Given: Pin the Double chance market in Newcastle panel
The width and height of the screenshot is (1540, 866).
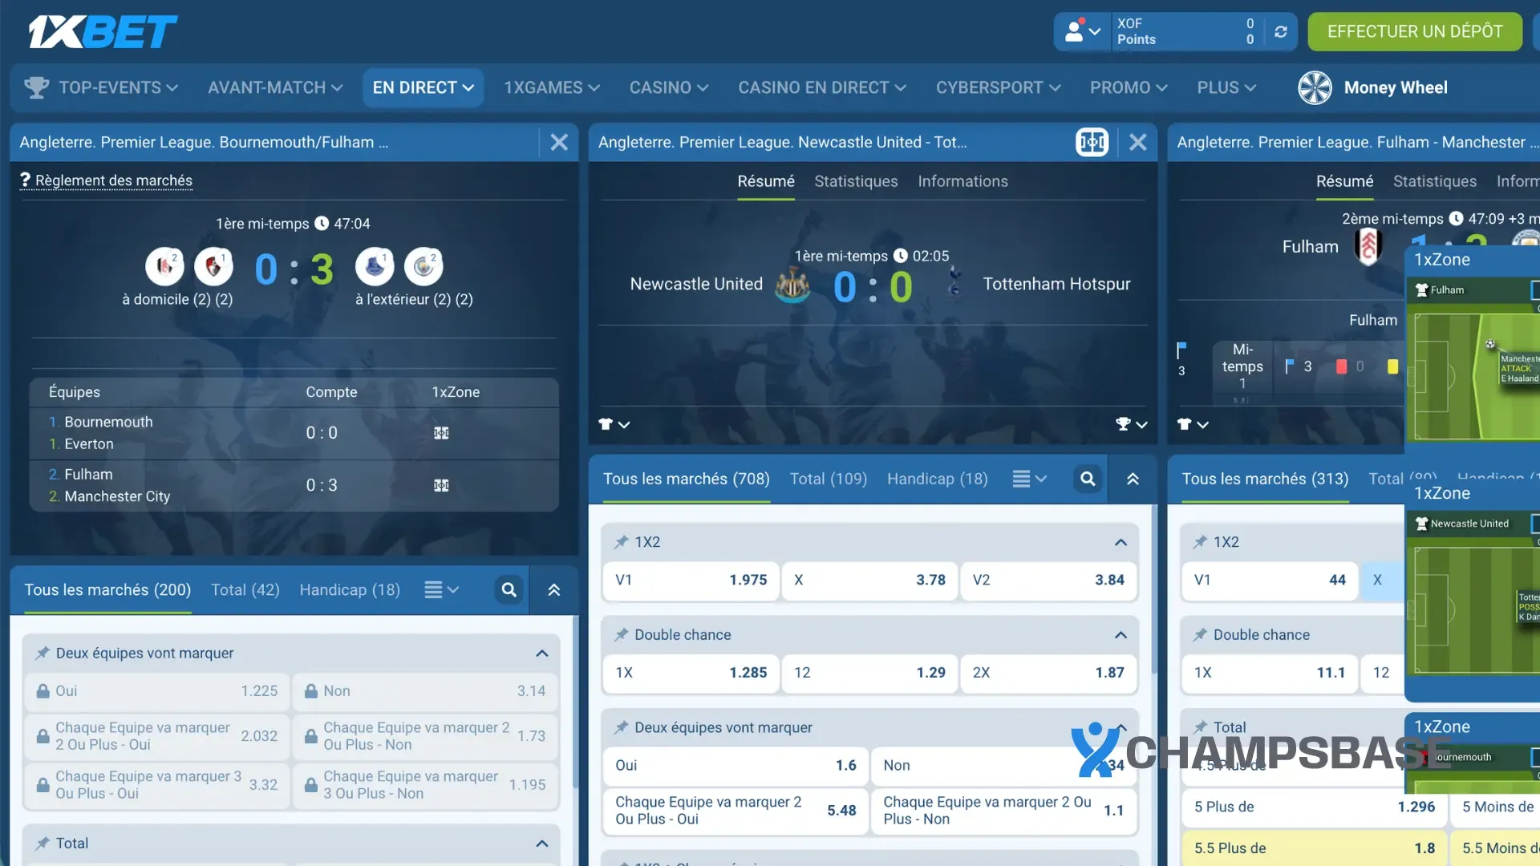Looking at the screenshot, I should [621, 635].
